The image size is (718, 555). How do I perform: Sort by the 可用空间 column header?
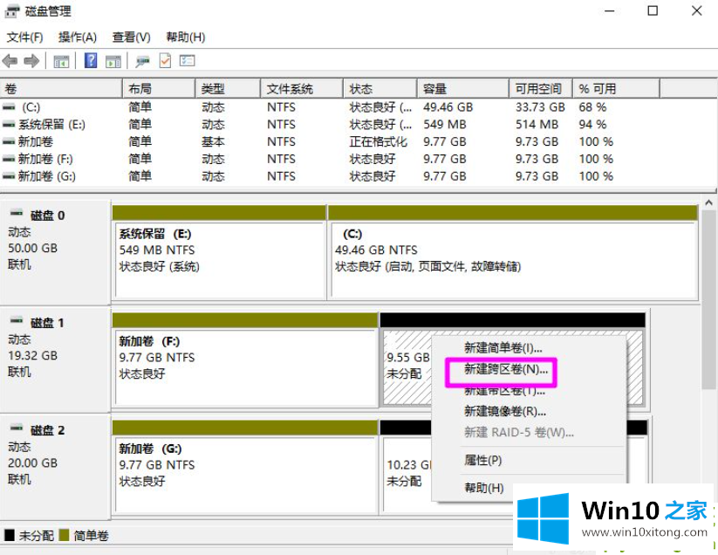541,88
